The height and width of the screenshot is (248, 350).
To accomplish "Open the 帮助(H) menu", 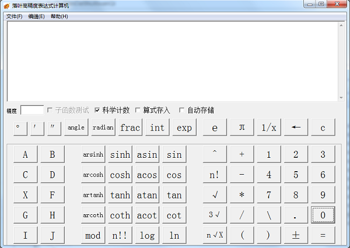I will point(59,16).
